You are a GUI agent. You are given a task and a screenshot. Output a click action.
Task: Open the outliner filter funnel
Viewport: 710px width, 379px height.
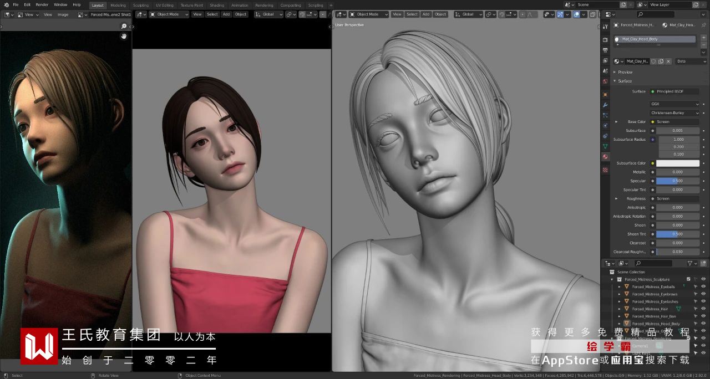tap(690, 263)
